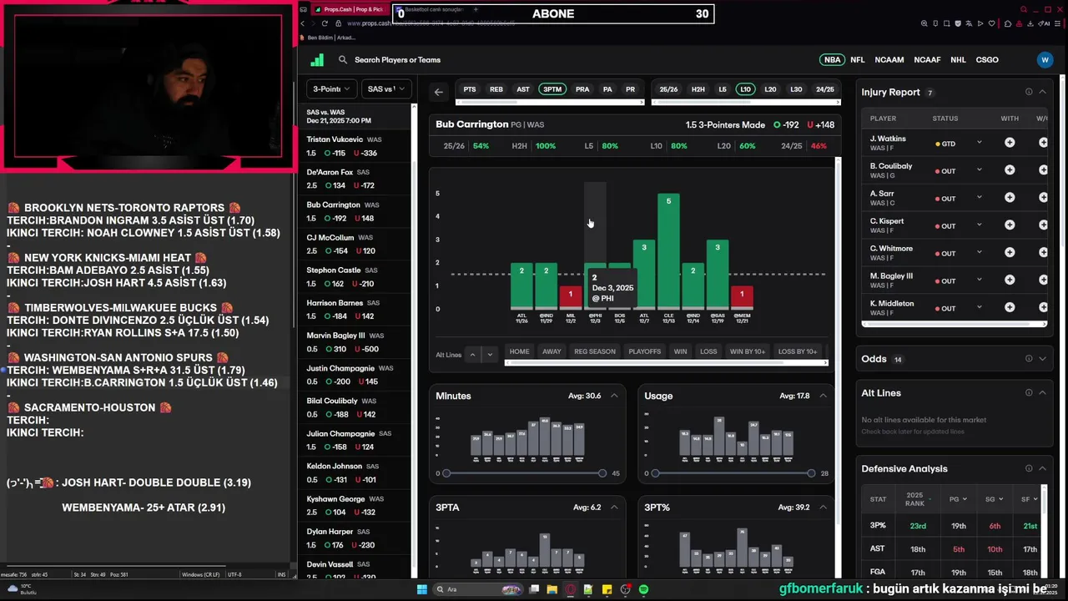Open Sticky Notes taskbar icon
Screen dimensions: 1068x601
pyautogui.click(x=607, y=589)
